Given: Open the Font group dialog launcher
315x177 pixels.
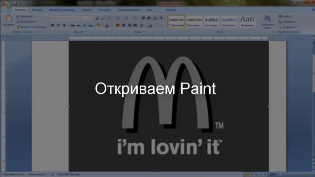Looking at the screenshot, I should pos(111,32).
